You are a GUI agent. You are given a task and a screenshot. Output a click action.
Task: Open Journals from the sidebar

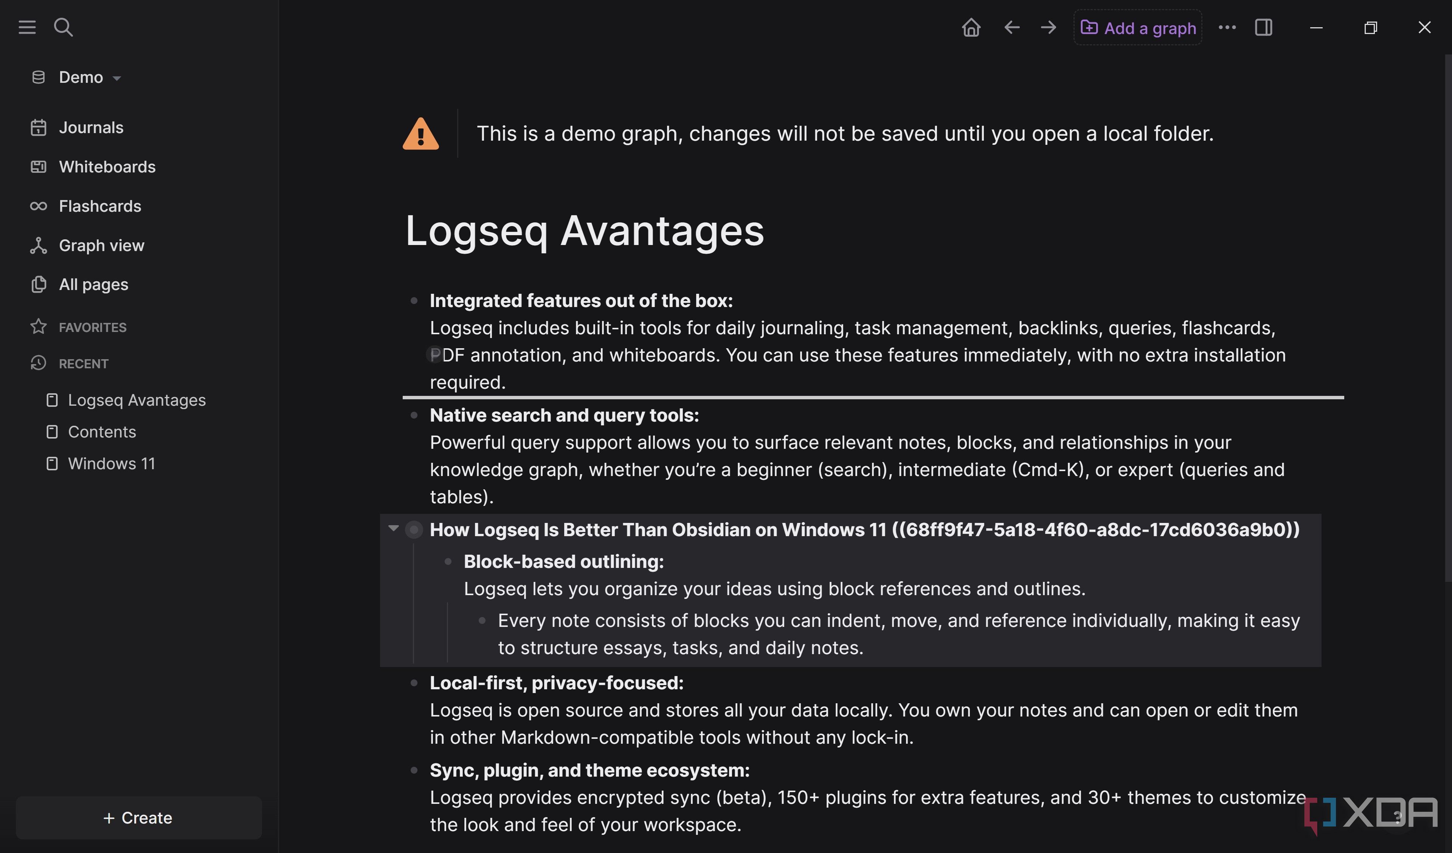tap(91, 127)
